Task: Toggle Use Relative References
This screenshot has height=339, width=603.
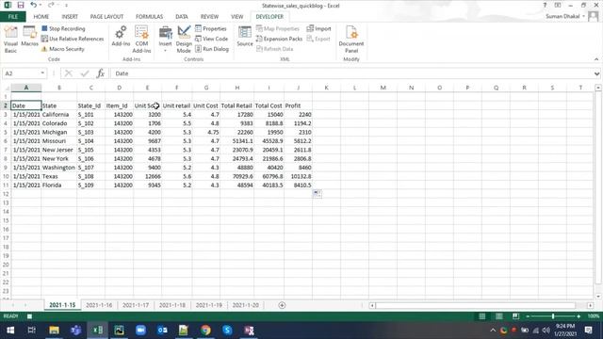Action: pyautogui.click(x=73, y=39)
